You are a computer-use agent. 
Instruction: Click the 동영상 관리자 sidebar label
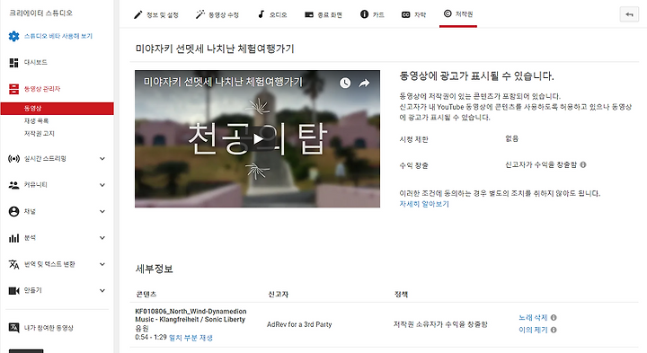click(x=42, y=89)
